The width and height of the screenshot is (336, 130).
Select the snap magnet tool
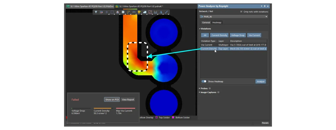101,12
